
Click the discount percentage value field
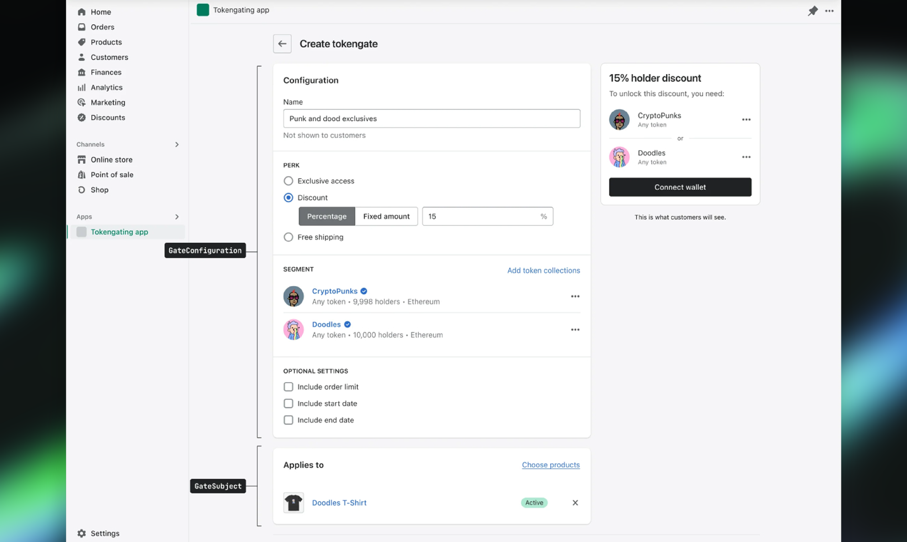(487, 216)
